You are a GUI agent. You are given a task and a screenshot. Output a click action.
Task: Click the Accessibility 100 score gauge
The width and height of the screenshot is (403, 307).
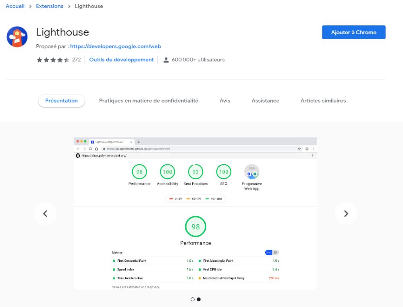tap(168, 171)
